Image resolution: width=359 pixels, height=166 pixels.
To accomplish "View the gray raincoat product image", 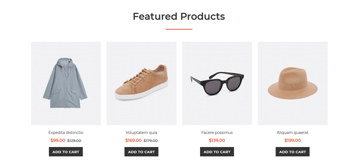I will click(66, 83).
